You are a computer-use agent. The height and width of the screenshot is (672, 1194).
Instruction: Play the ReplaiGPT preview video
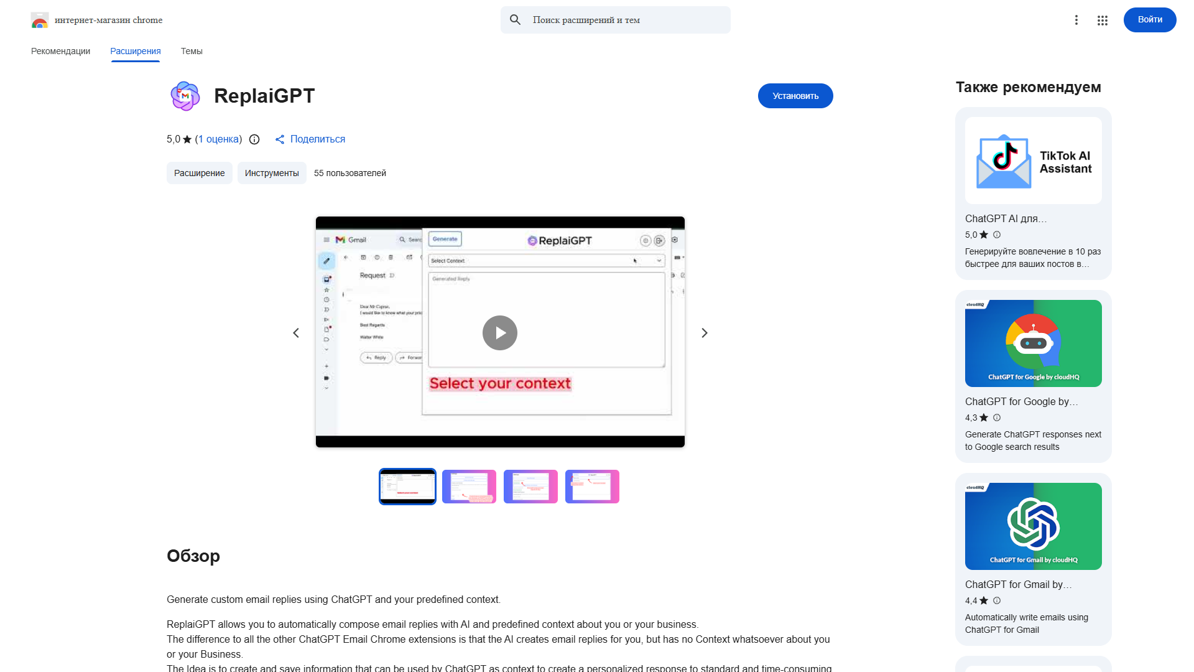500,333
